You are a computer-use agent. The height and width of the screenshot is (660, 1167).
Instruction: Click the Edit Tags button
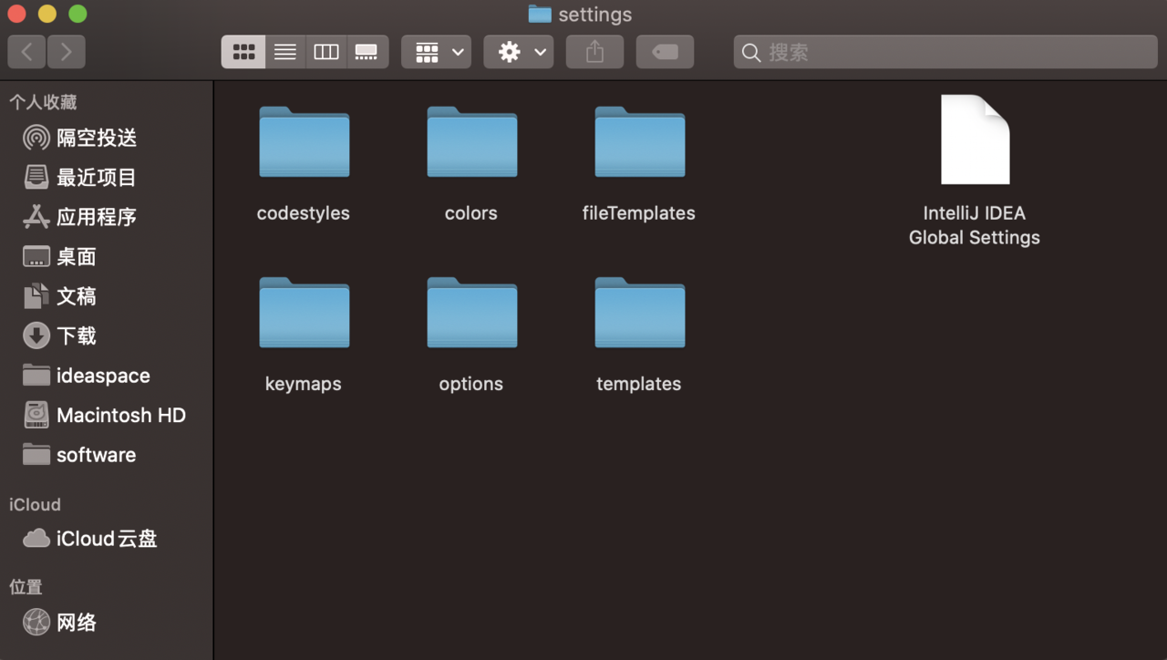(x=665, y=52)
